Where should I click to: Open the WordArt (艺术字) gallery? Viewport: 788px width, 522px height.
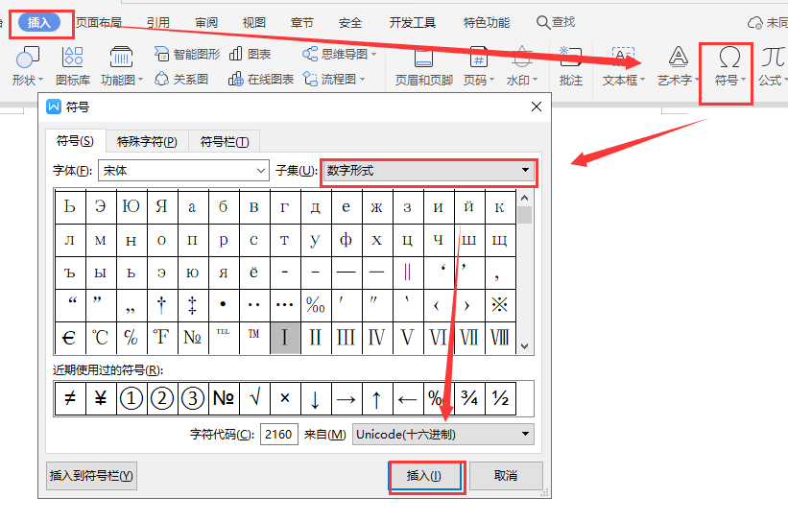coord(678,66)
